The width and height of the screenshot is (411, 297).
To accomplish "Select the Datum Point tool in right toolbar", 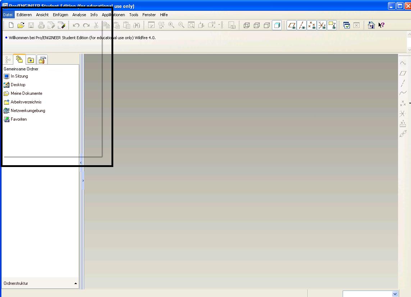I will pos(403,103).
